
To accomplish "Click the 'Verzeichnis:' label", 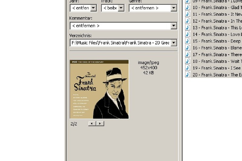I will coord(80,36).
